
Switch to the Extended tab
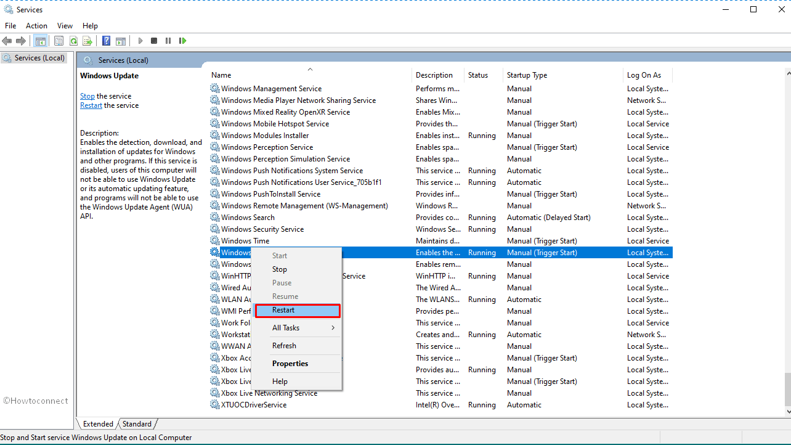(98, 423)
